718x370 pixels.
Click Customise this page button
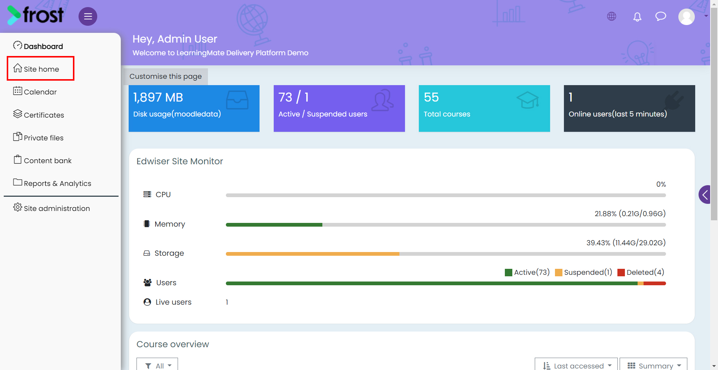click(x=166, y=76)
